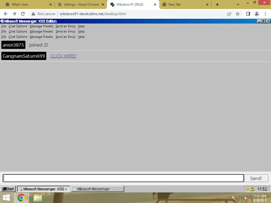Image resolution: width=271 pixels, height=203 pixels.
Task: Open Help in the top menu row
Action: (x=82, y=26)
